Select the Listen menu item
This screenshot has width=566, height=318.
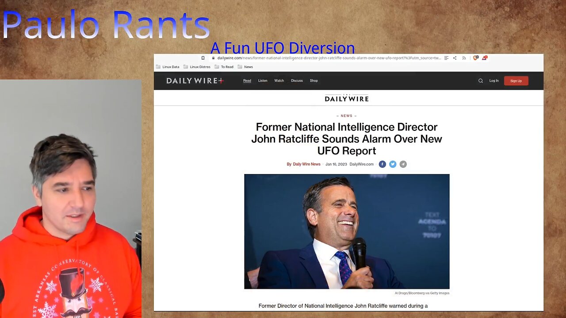tap(263, 81)
